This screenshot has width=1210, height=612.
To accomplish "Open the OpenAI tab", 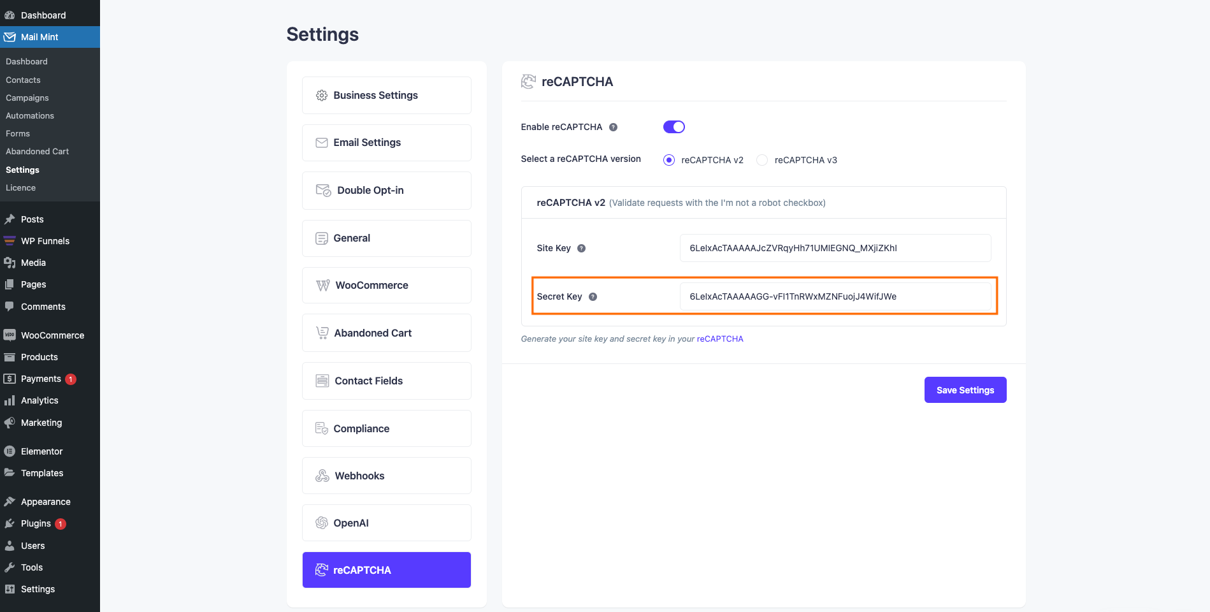I will [x=387, y=523].
